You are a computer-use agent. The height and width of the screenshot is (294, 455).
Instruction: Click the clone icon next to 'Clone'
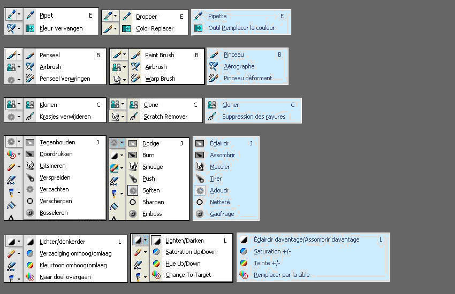134,105
